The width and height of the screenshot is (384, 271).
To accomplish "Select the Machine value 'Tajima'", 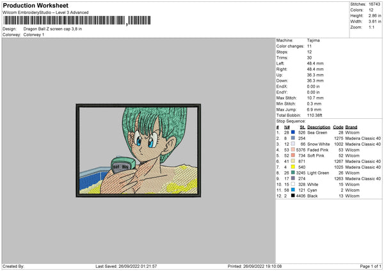I will (314, 40).
